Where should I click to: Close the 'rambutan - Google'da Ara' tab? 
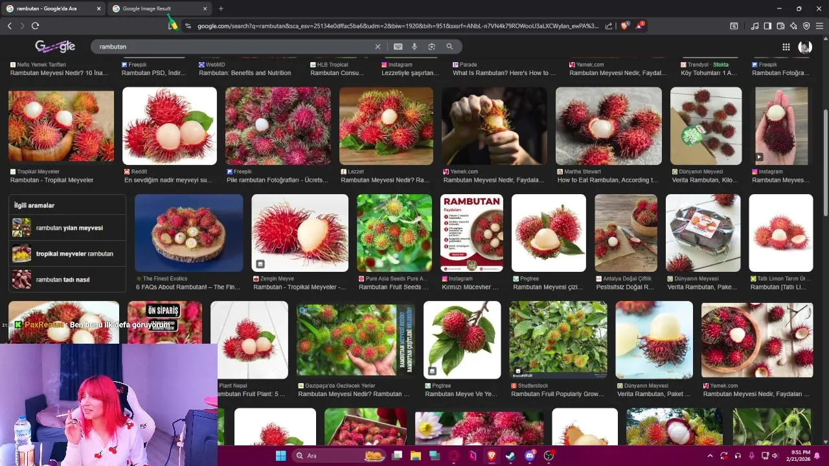[99, 8]
